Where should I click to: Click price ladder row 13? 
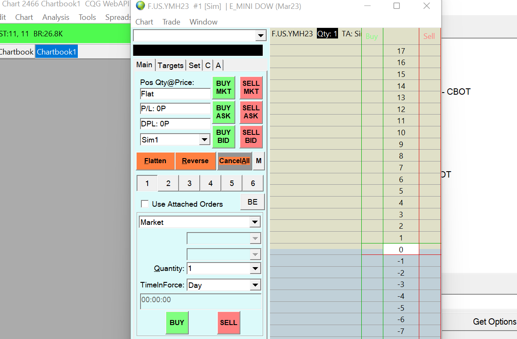(401, 98)
